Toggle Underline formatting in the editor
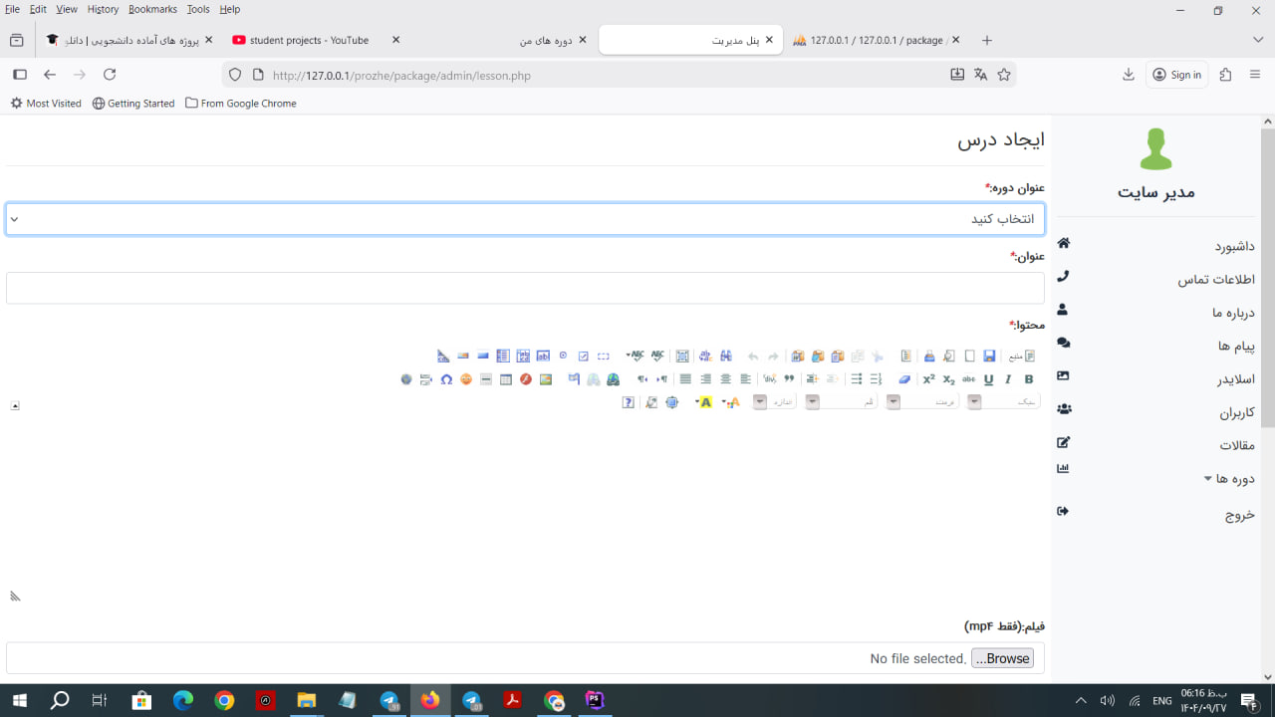The image size is (1275, 717). [x=988, y=379]
